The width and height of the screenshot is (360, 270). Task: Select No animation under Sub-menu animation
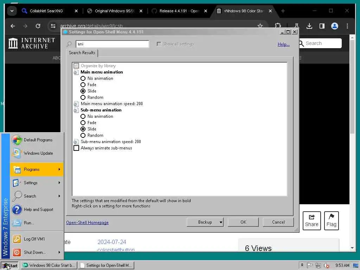[83, 116]
